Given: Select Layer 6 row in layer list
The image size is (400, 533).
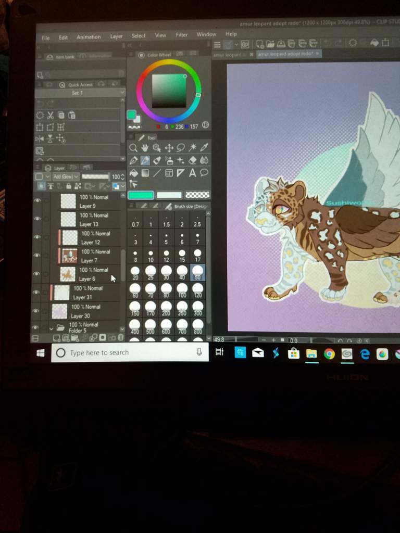Looking at the screenshot, I should (87, 274).
